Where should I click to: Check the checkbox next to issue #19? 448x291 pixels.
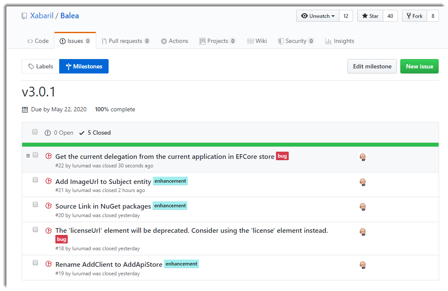coord(35,263)
